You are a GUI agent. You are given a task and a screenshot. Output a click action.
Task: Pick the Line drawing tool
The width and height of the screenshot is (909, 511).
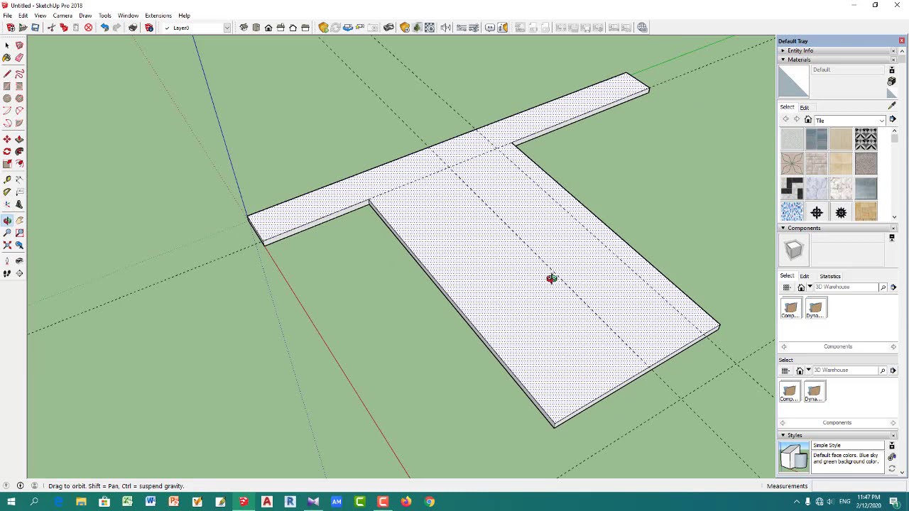point(7,74)
